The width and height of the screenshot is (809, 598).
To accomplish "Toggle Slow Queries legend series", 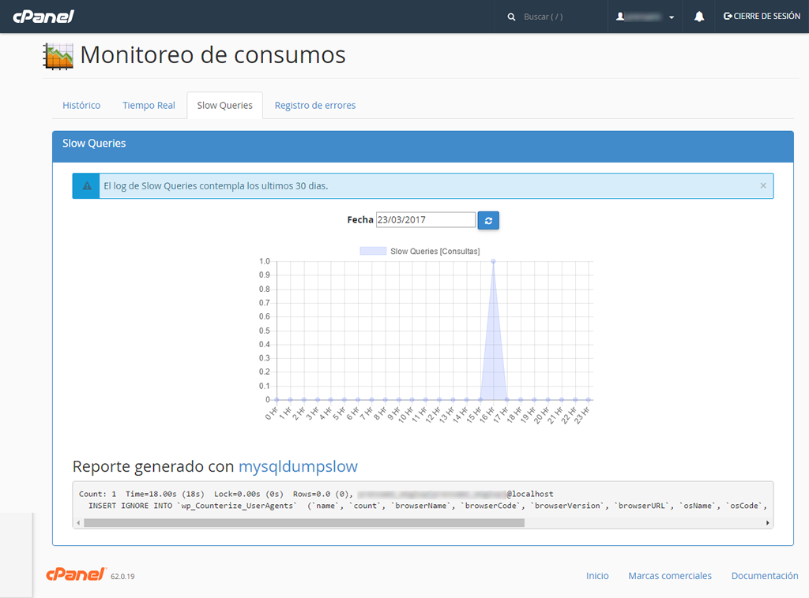I will pyautogui.click(x=420, y=251).
